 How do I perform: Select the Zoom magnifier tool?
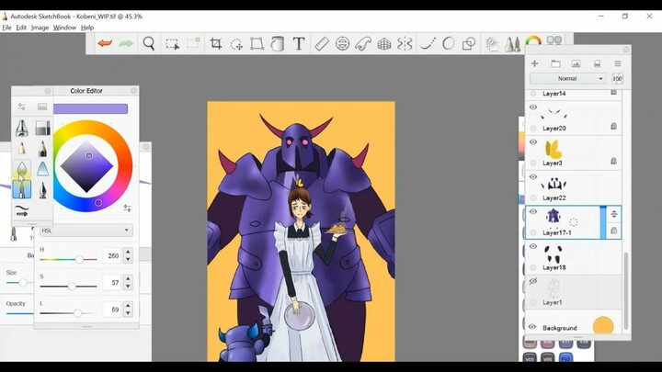(x=149, y=43)
